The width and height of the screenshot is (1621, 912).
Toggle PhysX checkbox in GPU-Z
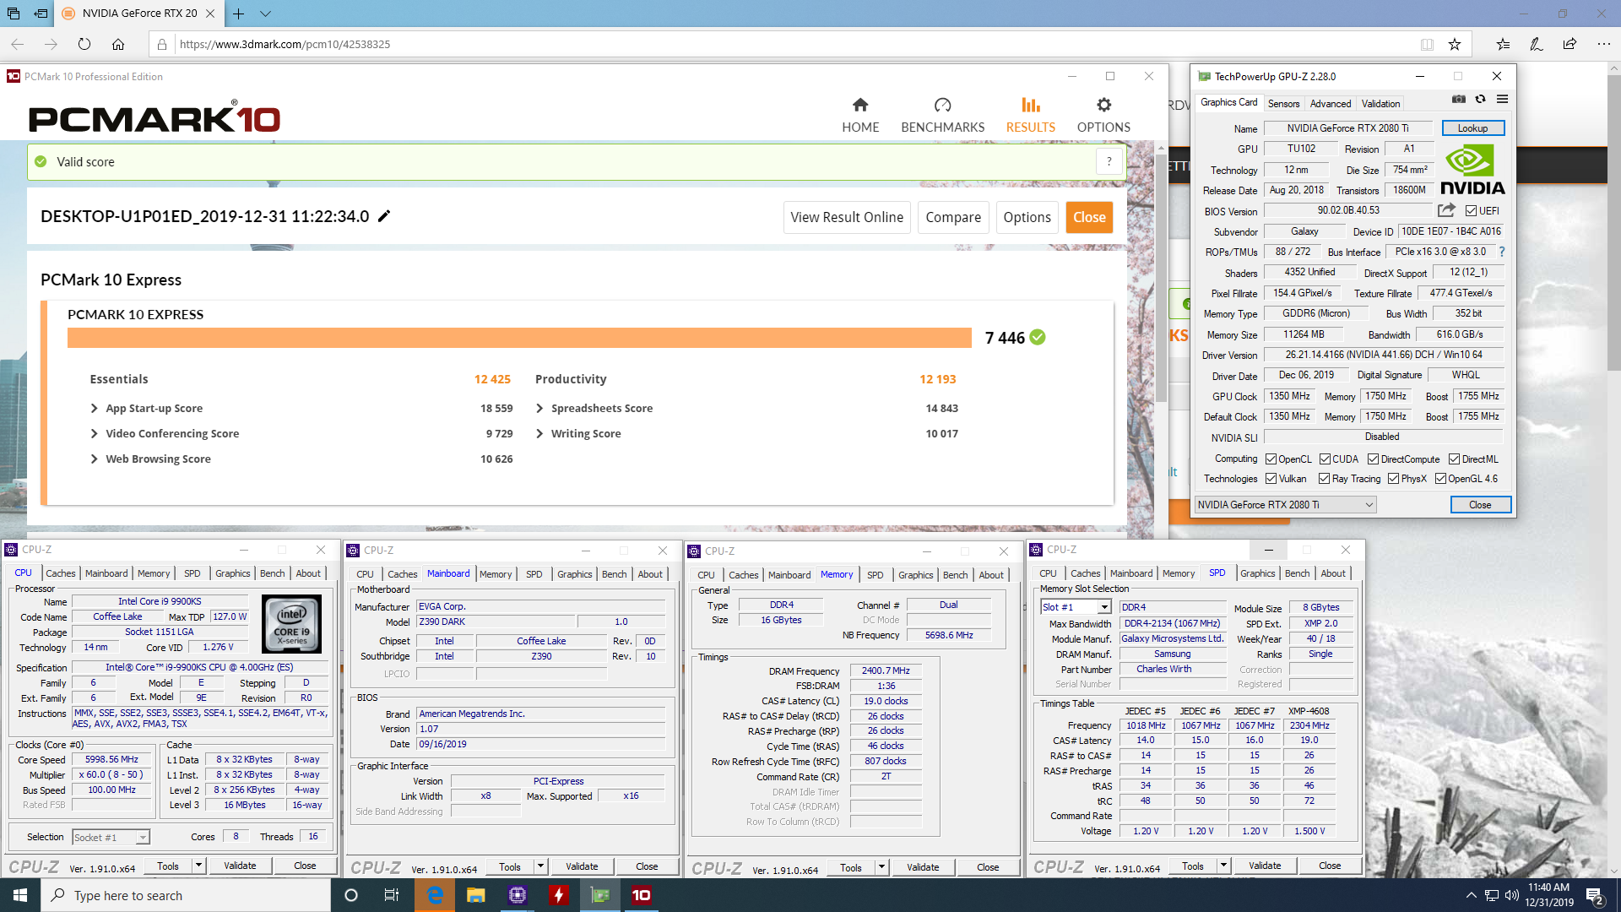click(x=1393, y=479)
